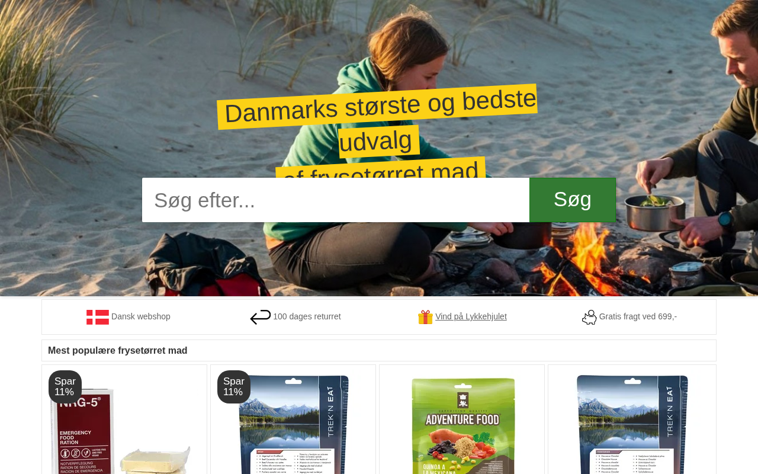Image resolution: width=758 pixels, height=474 pixels.
Task: Click Gratis fragt ved 699,- text
Action: point(638,316)
